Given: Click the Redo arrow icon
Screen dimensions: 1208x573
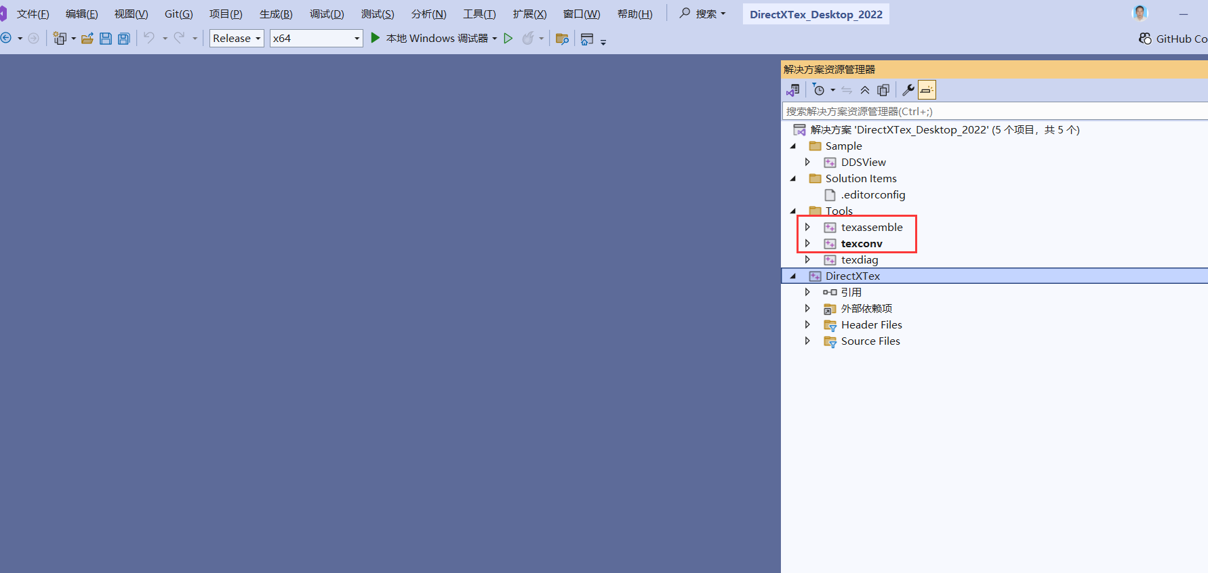Looking at the screenshot, I should [x=179, y=38].
